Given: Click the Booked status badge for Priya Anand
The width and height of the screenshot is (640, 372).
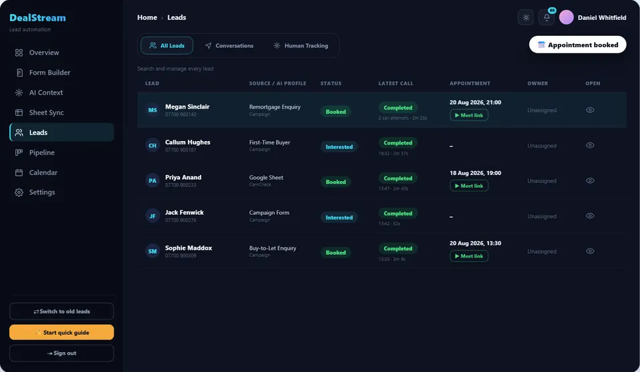Looking at the screenshot, I should [335, 182].
